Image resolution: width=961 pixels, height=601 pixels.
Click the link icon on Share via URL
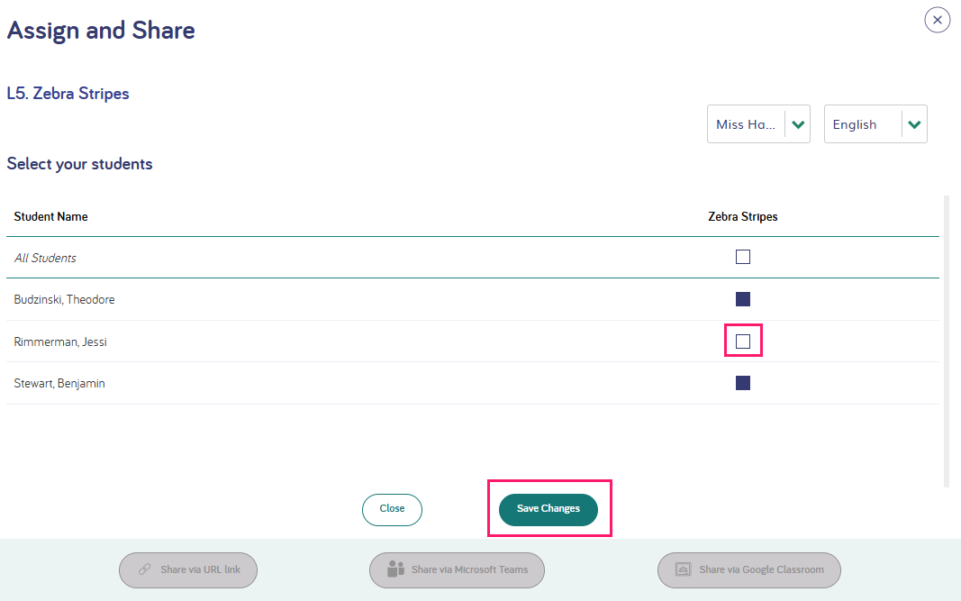[145, 569]
